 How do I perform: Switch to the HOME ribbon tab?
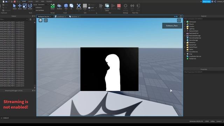pyautogui.click(x=24, y=1)
